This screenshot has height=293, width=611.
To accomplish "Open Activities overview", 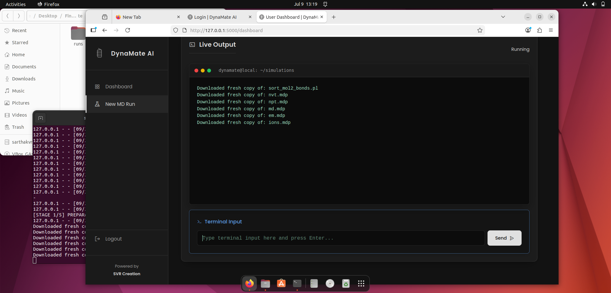I will click(16, 4).
